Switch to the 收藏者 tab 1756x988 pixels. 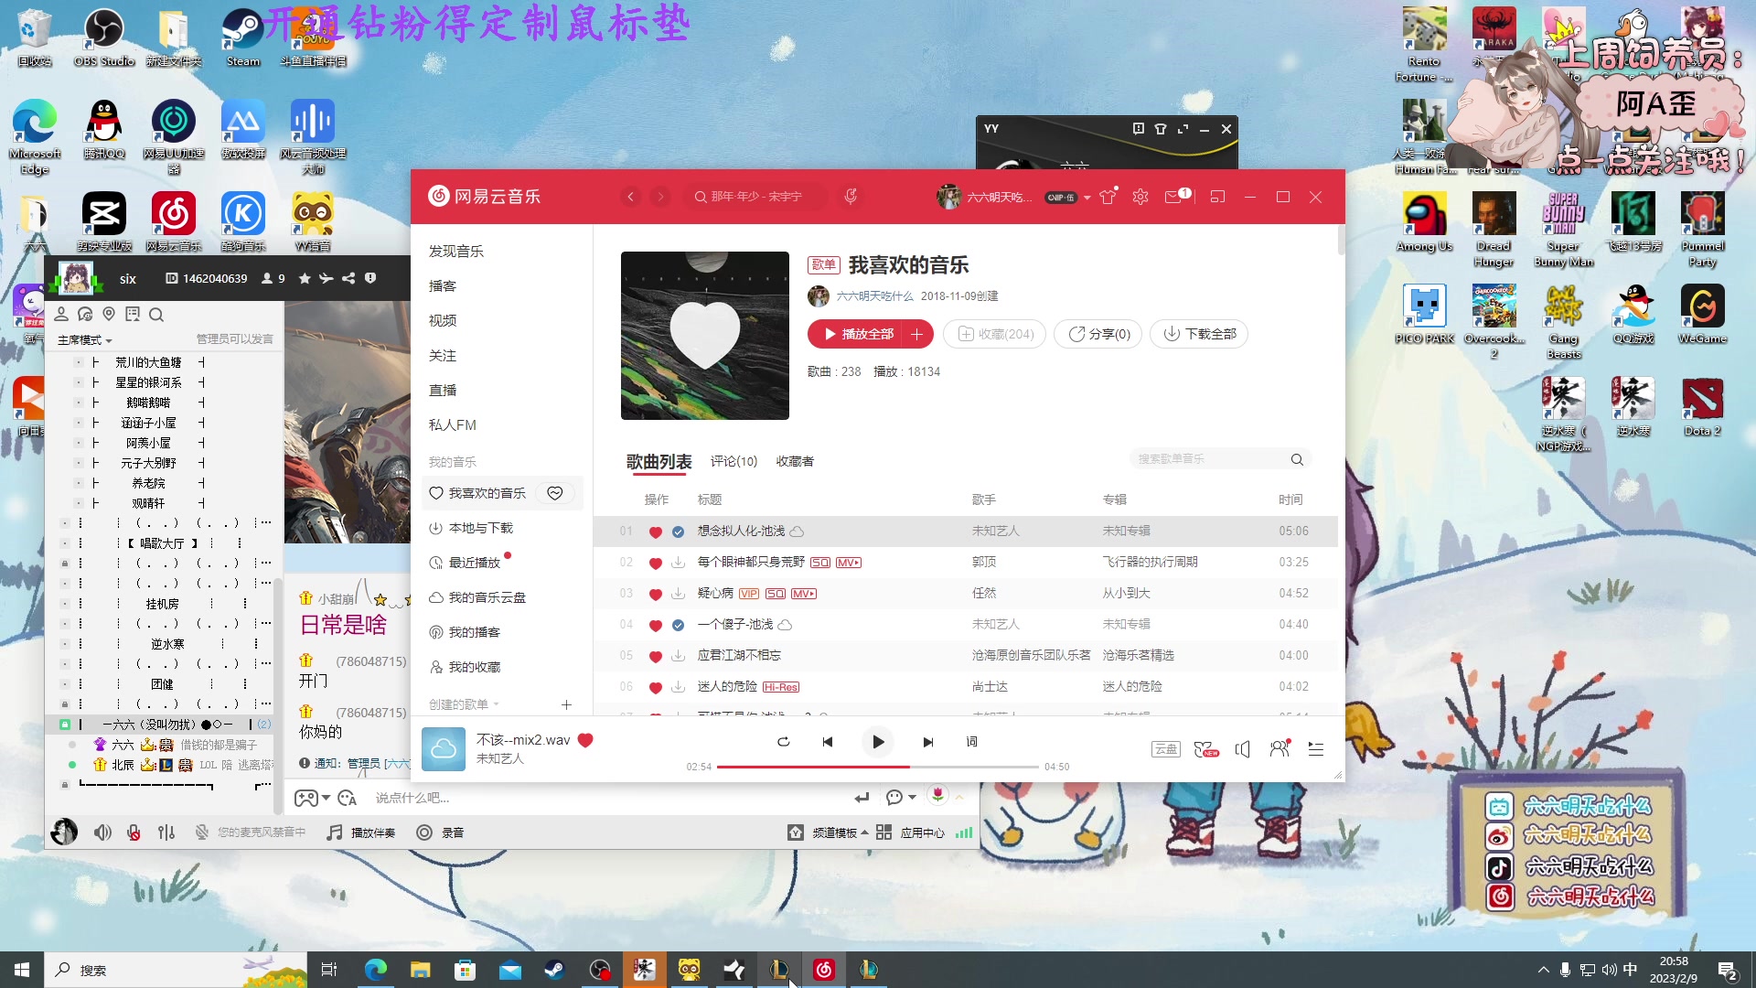(x=795, y=461)
